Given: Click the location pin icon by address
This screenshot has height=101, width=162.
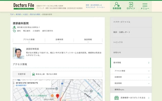Looking at the screenshot, I should (x=14, y=27).
